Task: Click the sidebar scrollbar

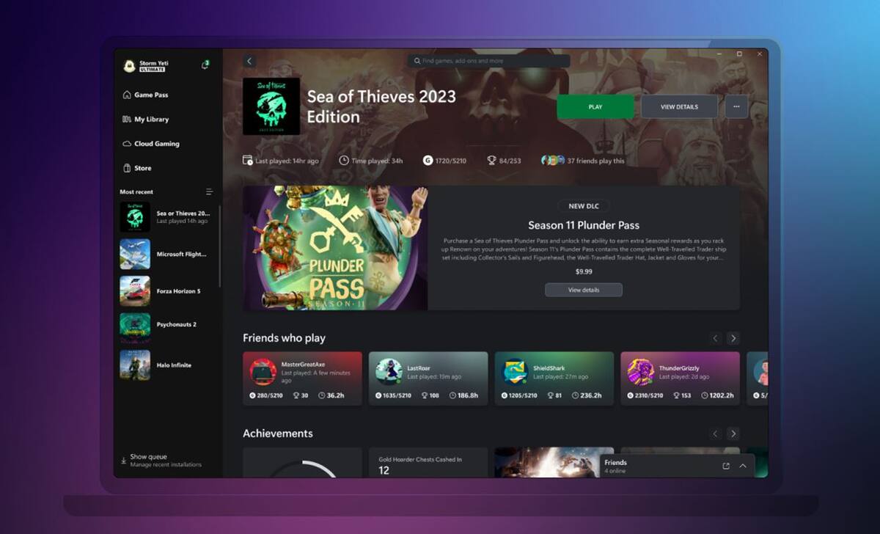Action: pos(219,246)
